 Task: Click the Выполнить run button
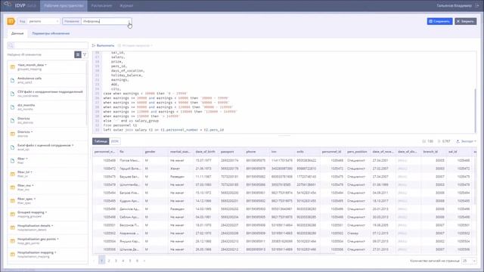click(x=103, y=45)
